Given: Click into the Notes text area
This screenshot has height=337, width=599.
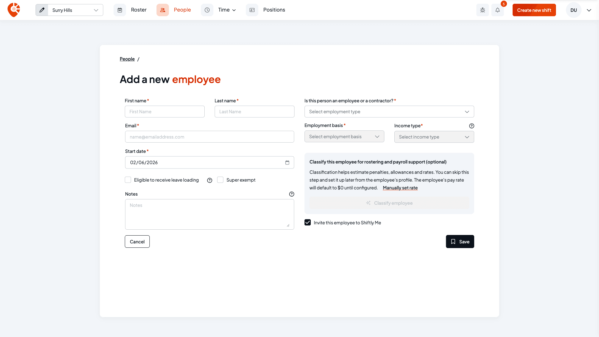Looking at the screenshot, I should tap(210, 214).
